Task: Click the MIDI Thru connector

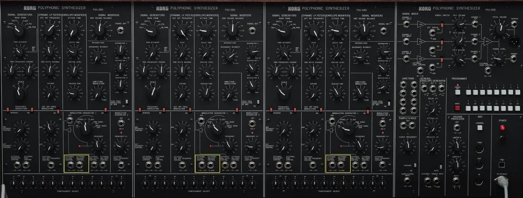Action: point(479,149)
